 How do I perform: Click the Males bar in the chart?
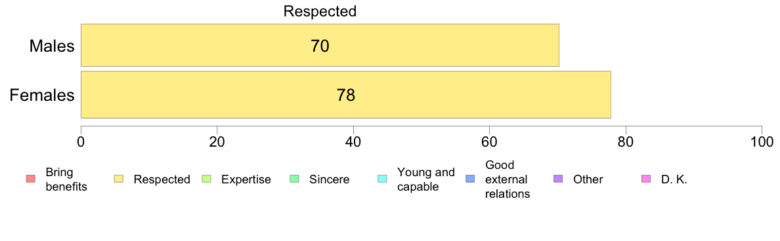pyautogui.click(x=320, y=45)
